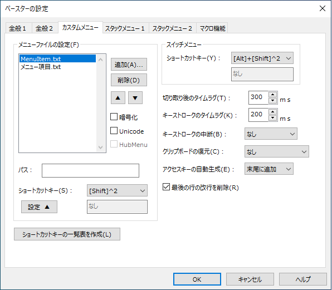Open the スタックメニュー 1 tab

click(125, 28)
